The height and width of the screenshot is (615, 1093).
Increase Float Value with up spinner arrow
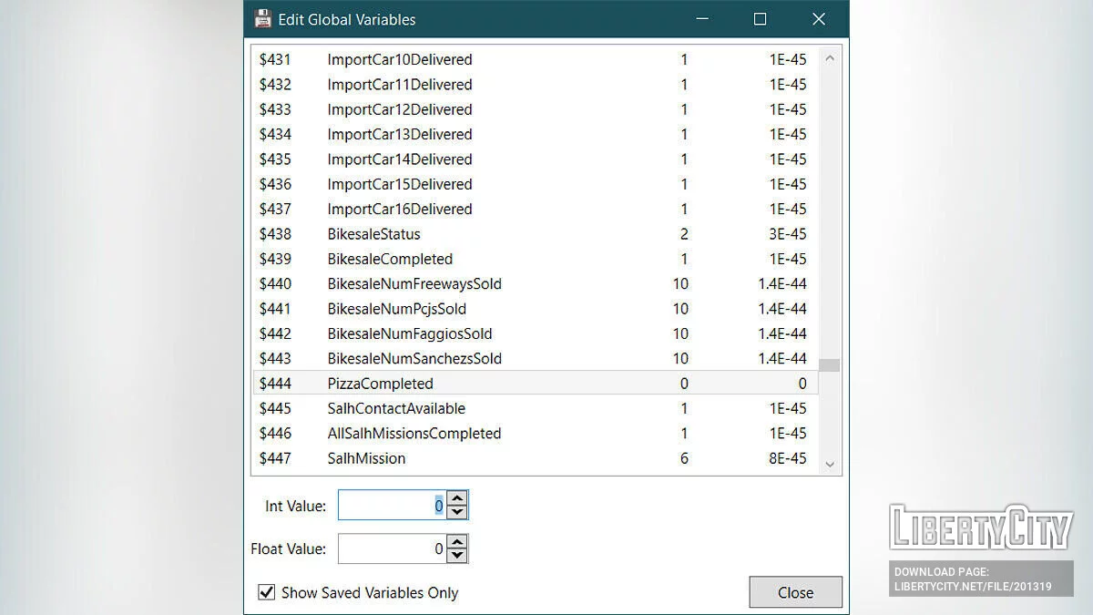point(457,541)
